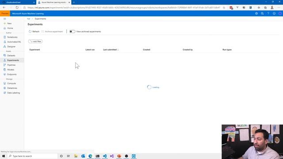Create a New item from sidebar
Viewport: 283px width, 159px height.
8,23
